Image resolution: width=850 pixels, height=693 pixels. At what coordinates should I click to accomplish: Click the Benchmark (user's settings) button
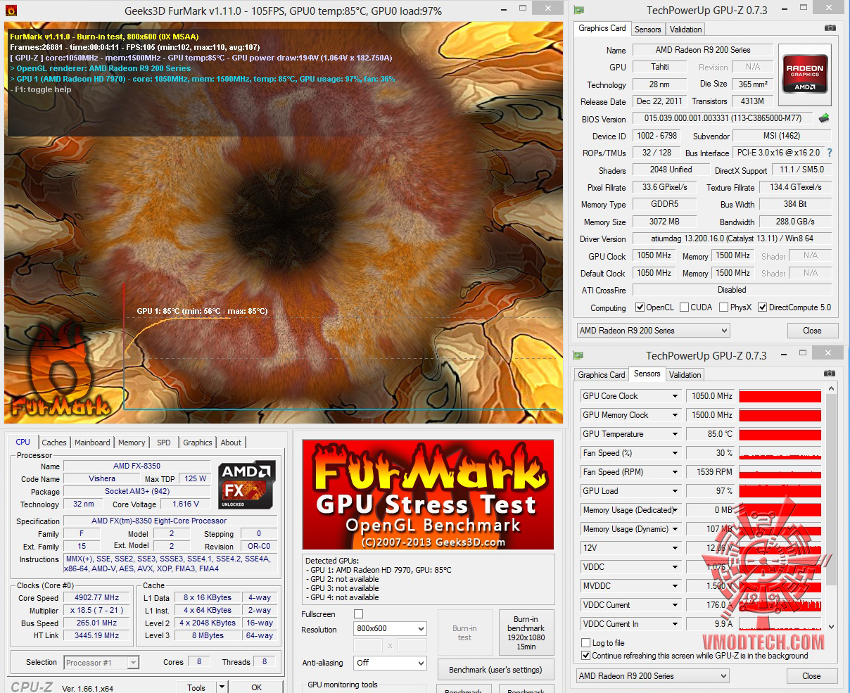coord(495,670)
